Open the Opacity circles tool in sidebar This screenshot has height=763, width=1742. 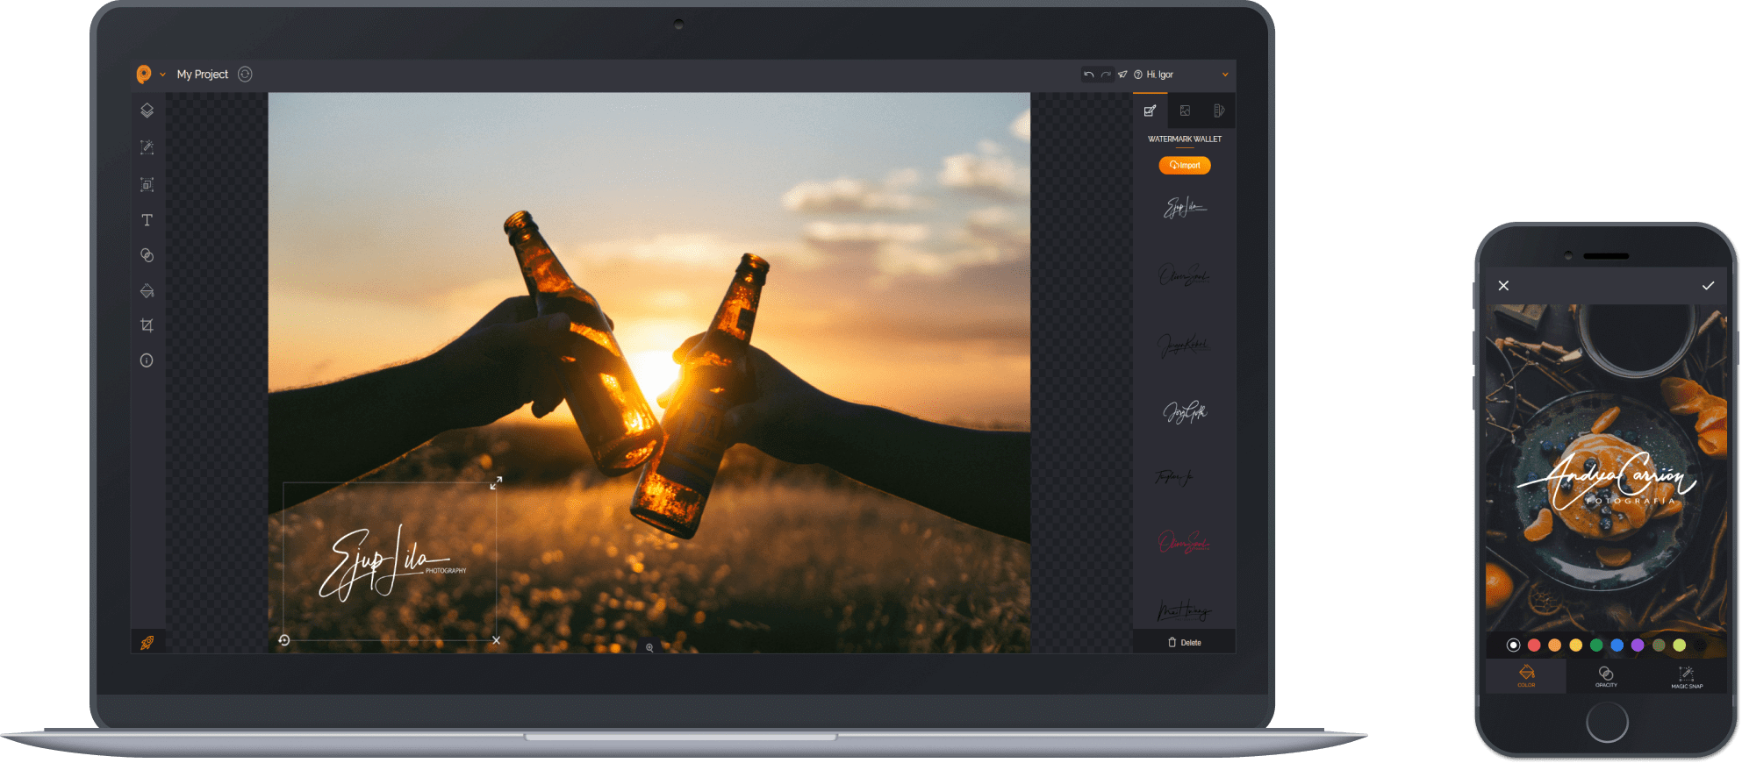pos(147,255)
